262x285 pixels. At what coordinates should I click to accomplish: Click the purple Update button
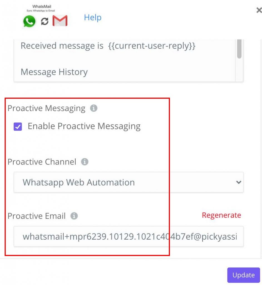(x=243, y=275)
